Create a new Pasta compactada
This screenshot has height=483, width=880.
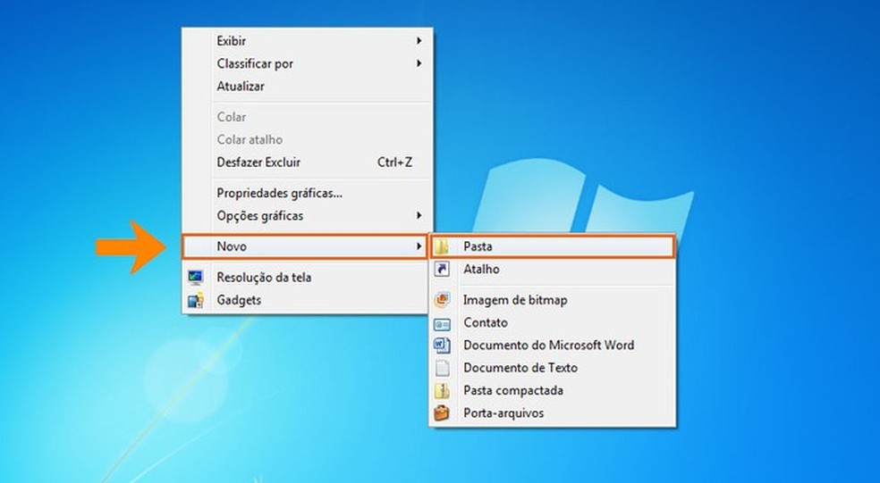(x=553, y=390)
